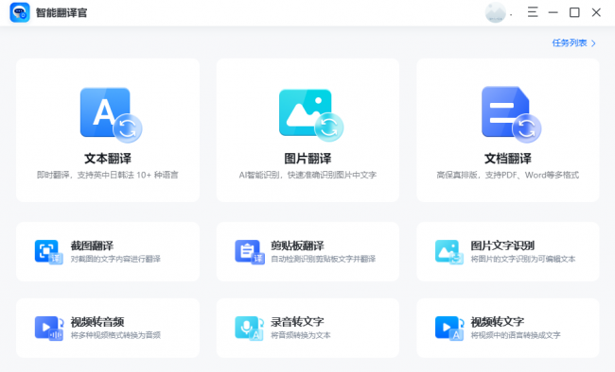Viewport: 615px width, 372px height.
Task: Click the 录音转文字 microphone icon
Action: (249, 328)
